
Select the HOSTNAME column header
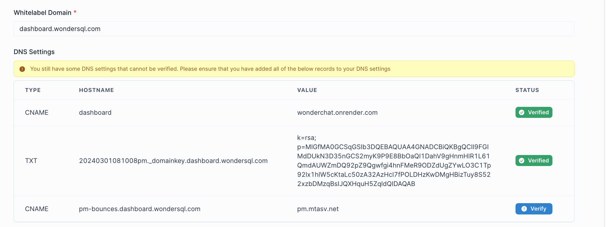96,90
